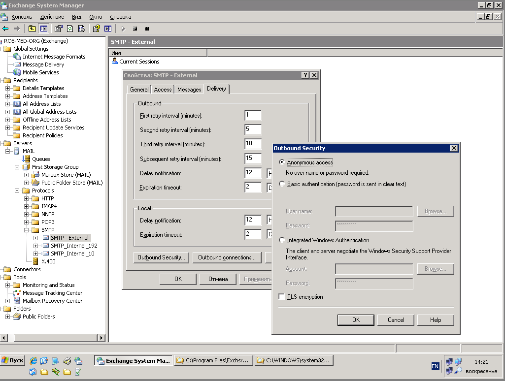
Task: Select the Recipient Policies tree item
Action: [x=42, y=135]
